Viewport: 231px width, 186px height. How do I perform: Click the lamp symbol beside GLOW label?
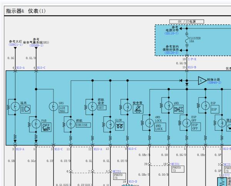tap(110, 125)
